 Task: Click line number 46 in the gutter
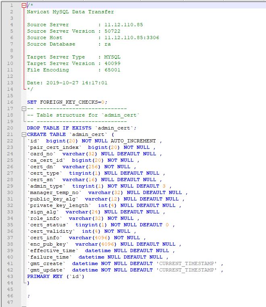pos(10,296)
